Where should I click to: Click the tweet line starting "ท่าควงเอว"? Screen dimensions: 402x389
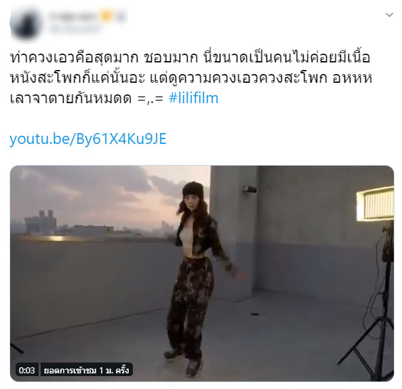tap(190, 58)
